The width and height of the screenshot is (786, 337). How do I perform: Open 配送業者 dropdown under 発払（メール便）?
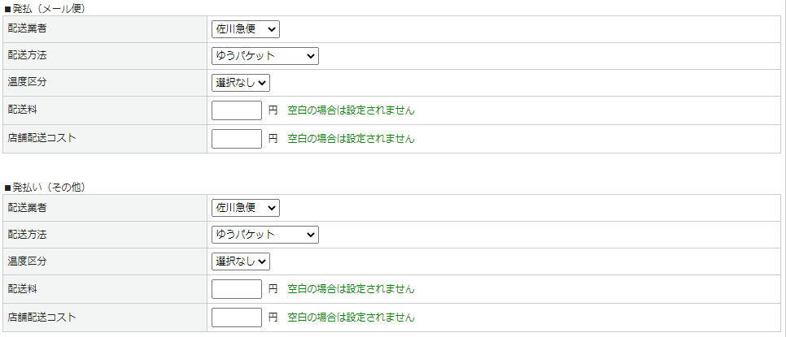(245, 29)
